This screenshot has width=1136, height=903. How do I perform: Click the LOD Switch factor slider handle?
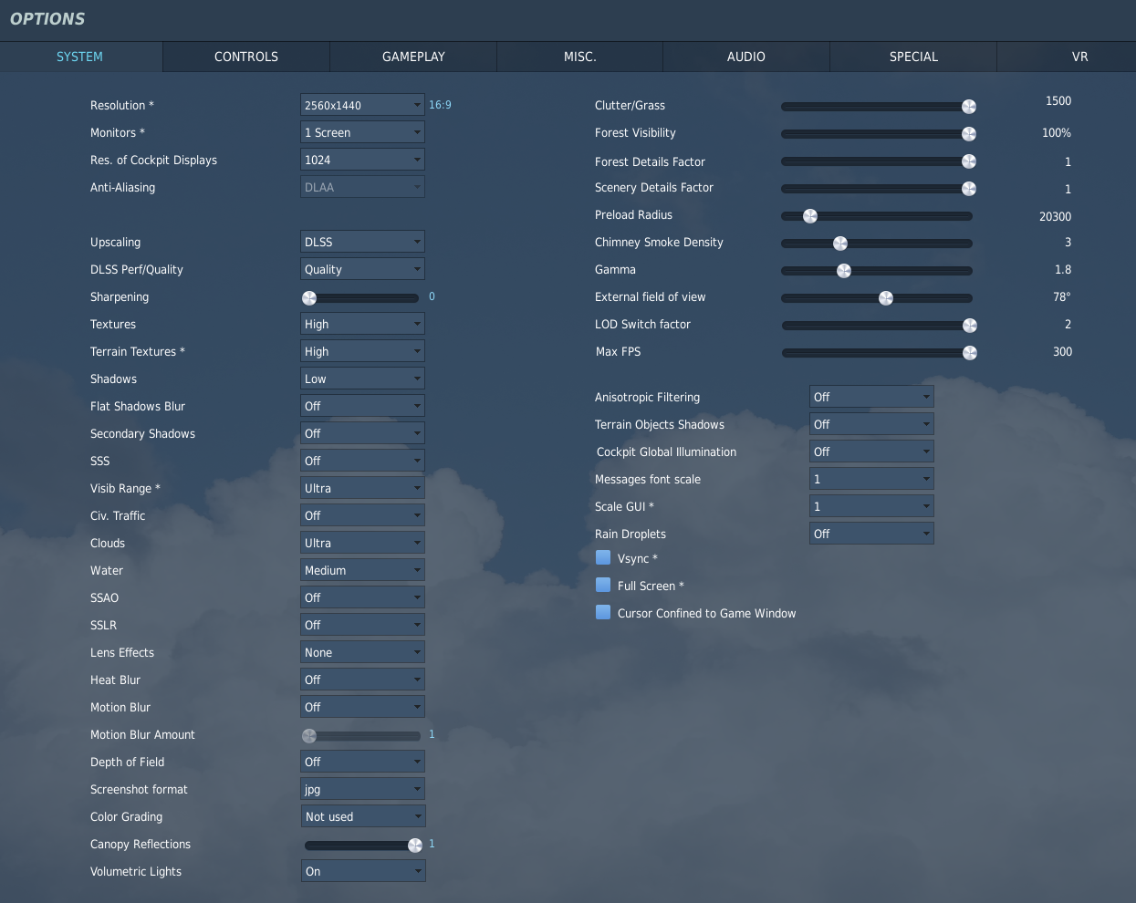pos(970,326)
